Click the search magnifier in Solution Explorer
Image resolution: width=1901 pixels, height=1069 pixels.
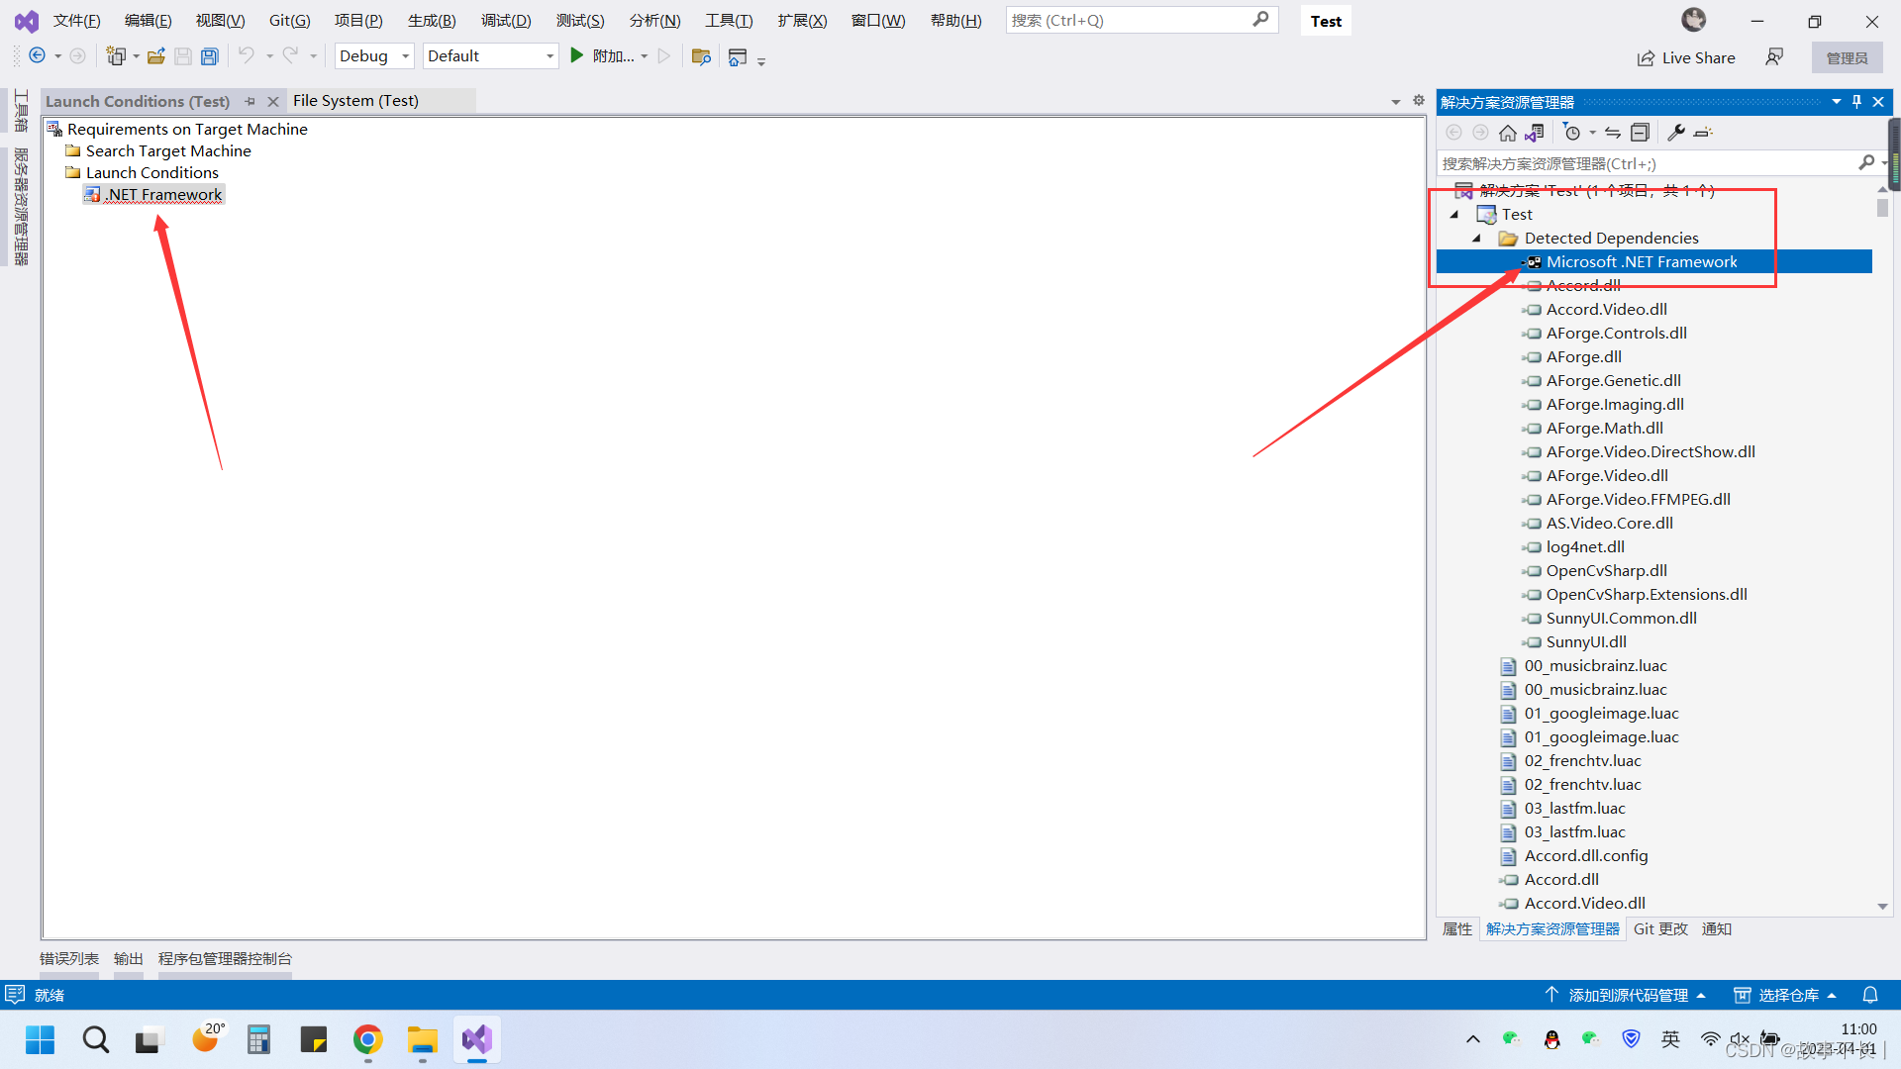click(x=1866, y=163)
